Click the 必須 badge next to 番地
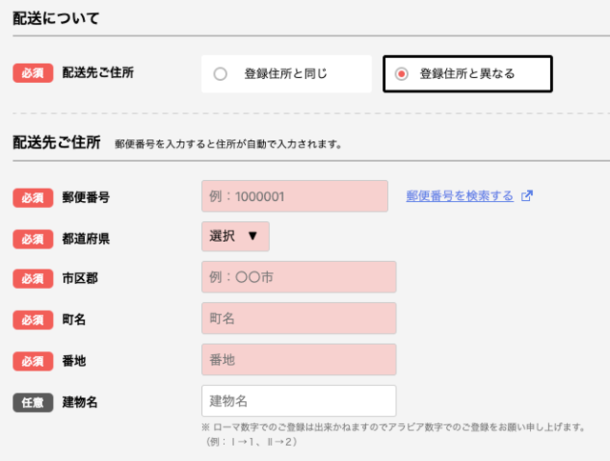This screenshot has height=461, width=610. click(x=33, y=361)
